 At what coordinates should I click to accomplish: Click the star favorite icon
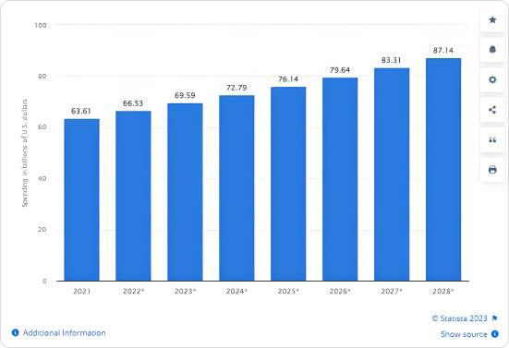click(x=492, y=20)
